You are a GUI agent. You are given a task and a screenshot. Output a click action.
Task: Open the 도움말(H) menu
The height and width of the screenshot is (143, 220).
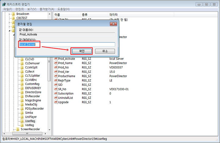pos(64,9)
